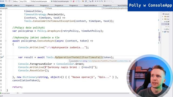
Task: Click the "Nazwa operacji" string literal
Action: (x=83, y=77)
